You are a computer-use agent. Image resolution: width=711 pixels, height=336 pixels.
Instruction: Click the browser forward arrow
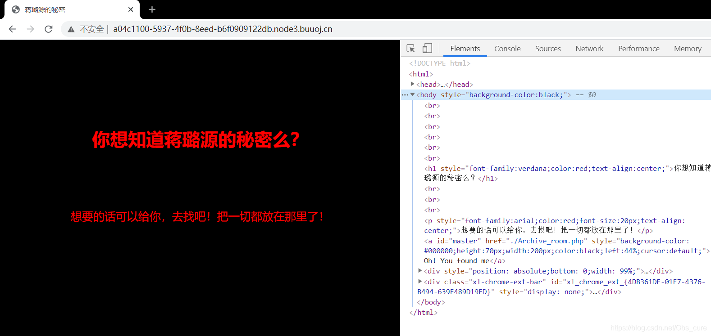click(30, 29)
